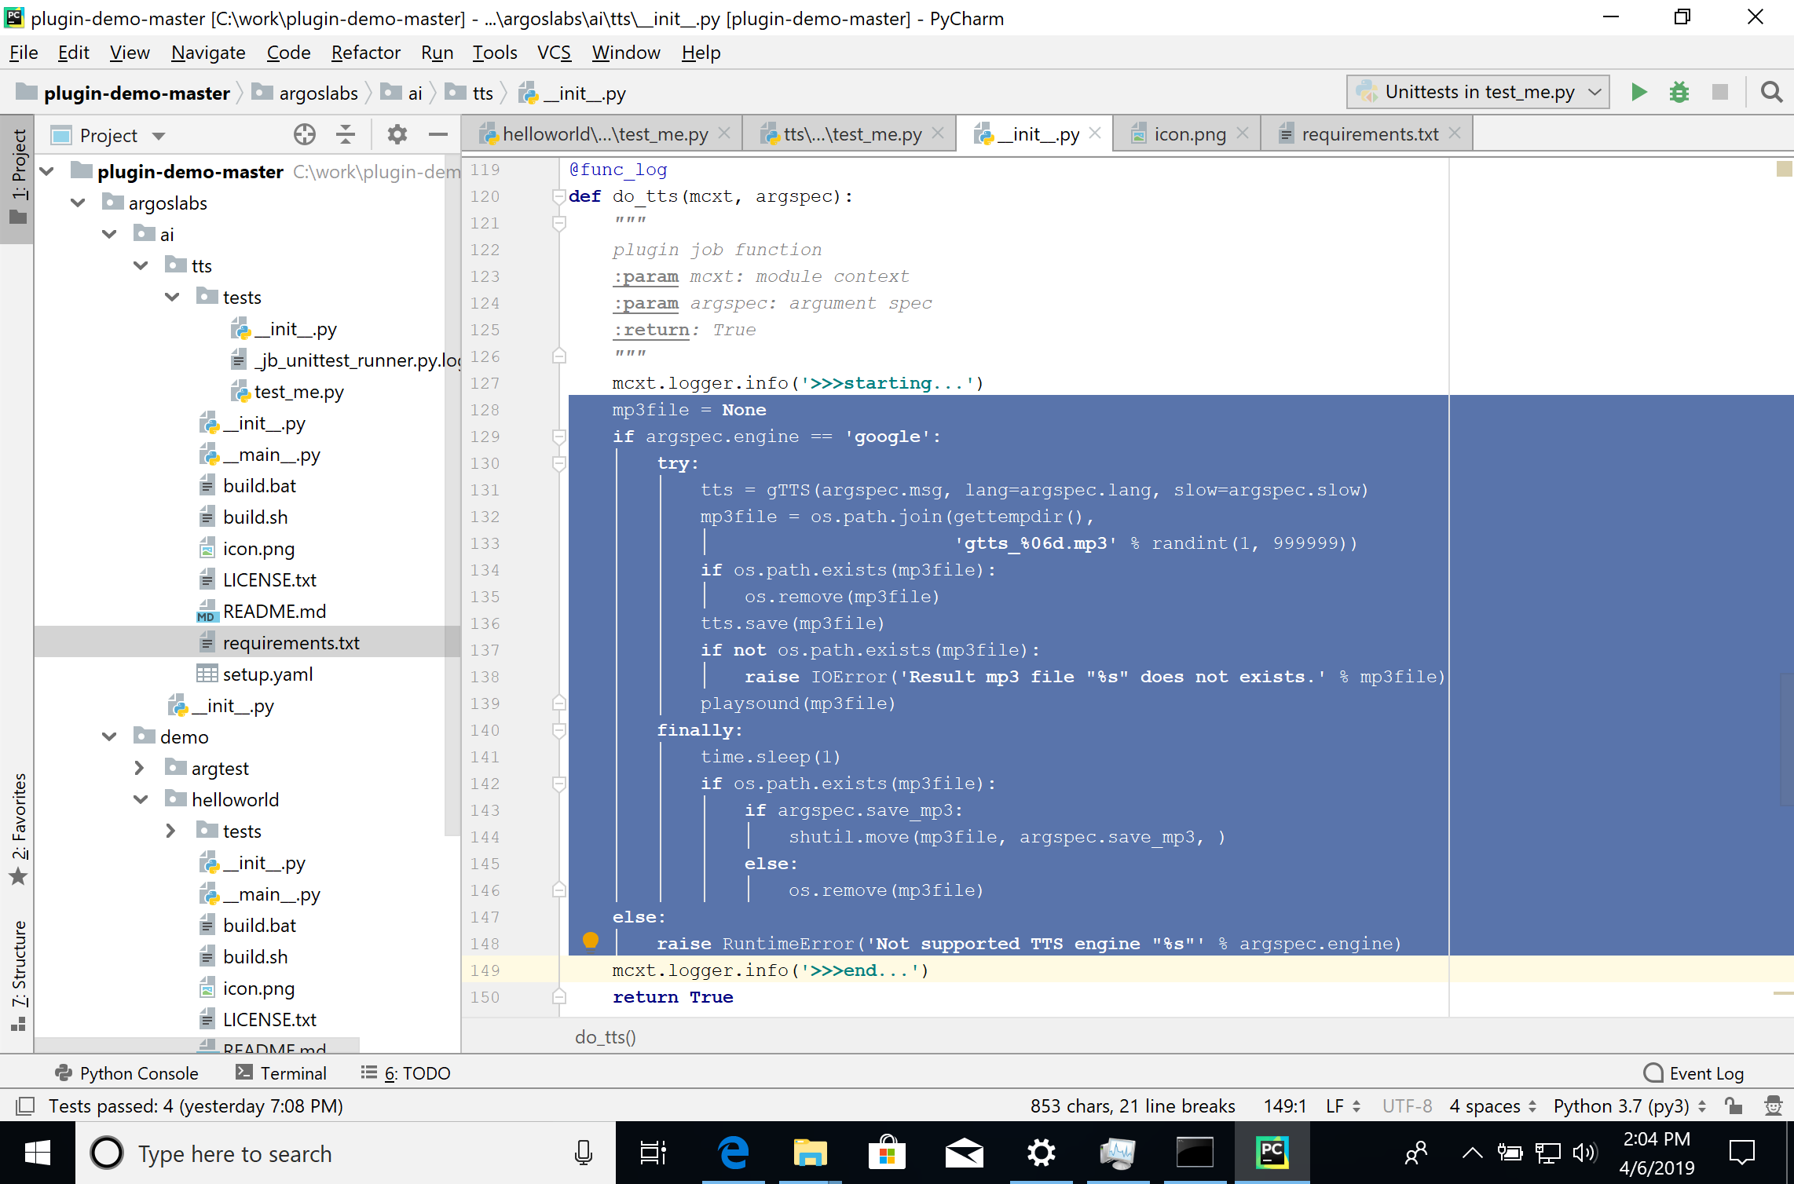Click the inspector hector icon in status bar
This screenshot has width=1794, height=1184.
[x=1773, y=1106]
